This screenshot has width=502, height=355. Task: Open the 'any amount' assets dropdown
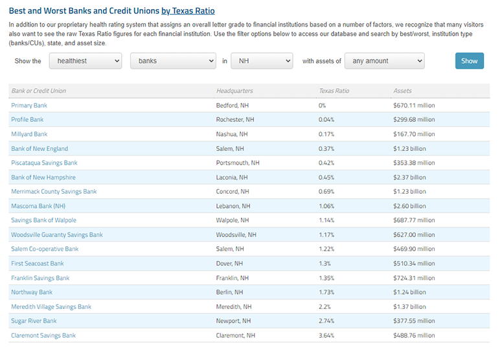pos(385,61)
